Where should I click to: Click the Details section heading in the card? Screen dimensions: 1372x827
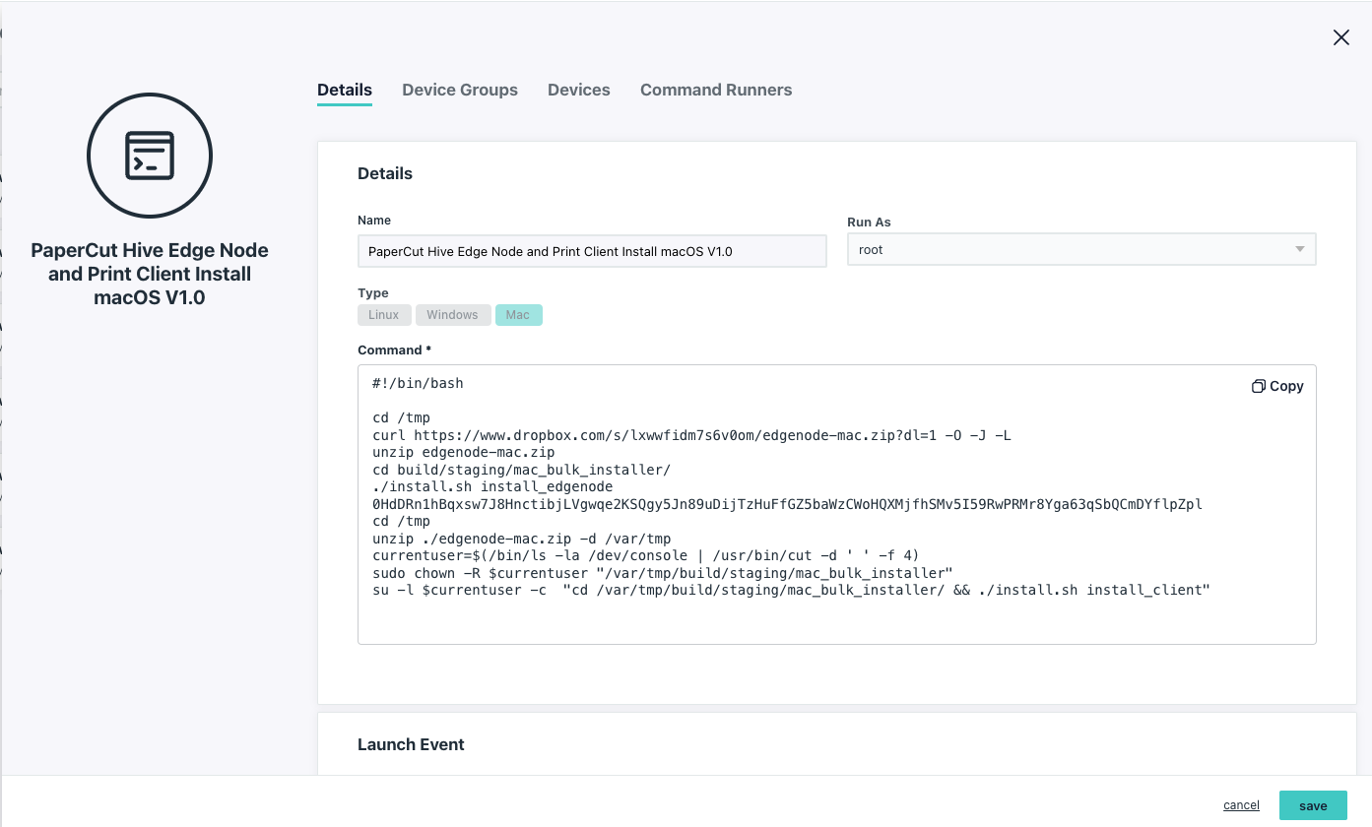tap(385, 173)
